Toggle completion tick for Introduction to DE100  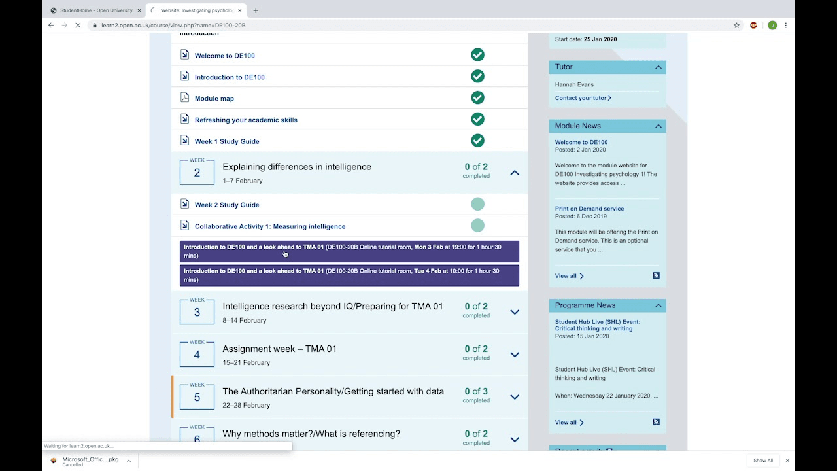click(x=477, y=77)
